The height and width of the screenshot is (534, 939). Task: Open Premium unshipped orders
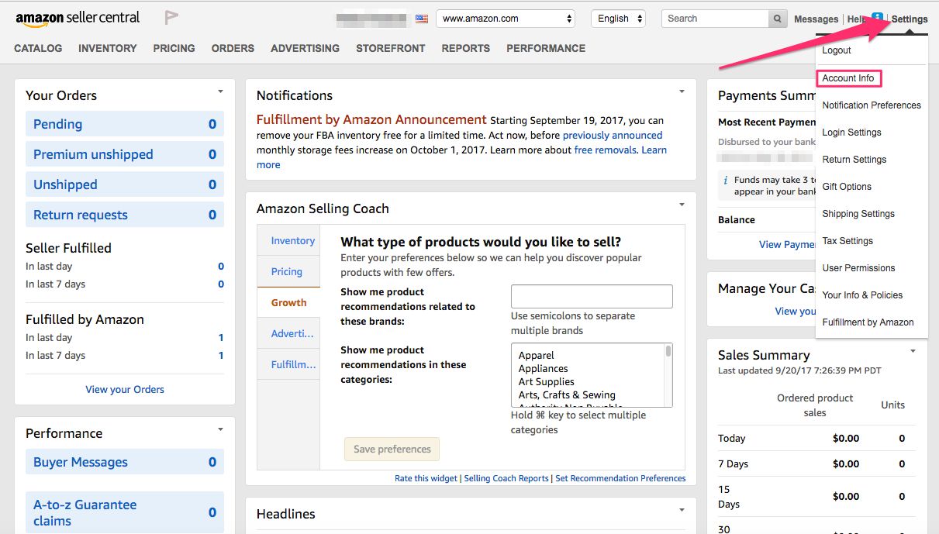click(125, 154)
